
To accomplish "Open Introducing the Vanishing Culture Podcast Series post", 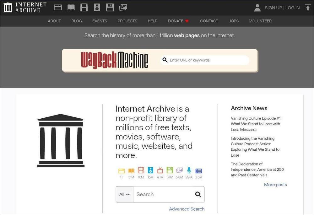I will click(255, 147).
